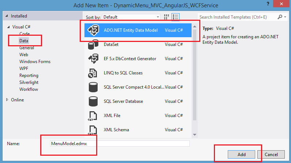The width and height of the screenshot is (291, 163).
Task: Collapse the Installed templates section
Action: tap(7, 16)
